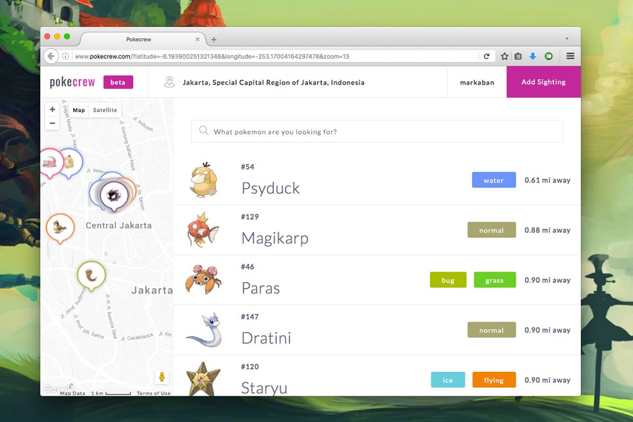Open the Paras listing name
The image size is (633, 422).
[x=260, y=288]
